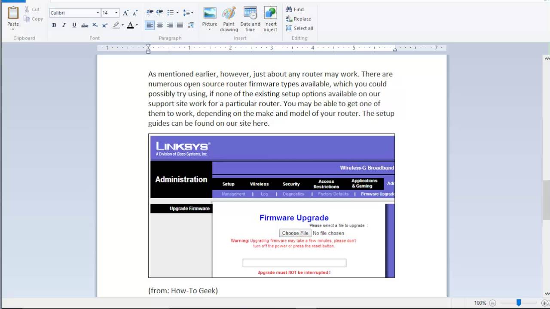Increase the paragraph indent

(x=159, y=13)
